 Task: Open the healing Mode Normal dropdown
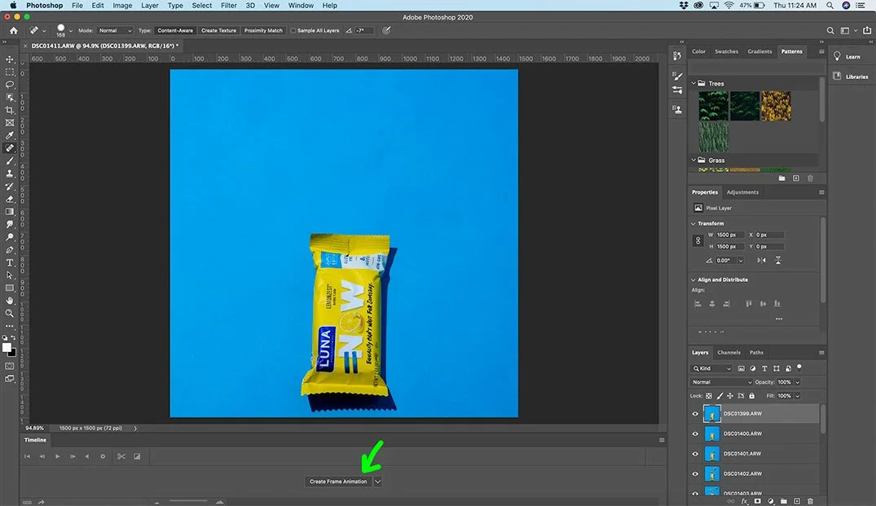coord(115,31)
